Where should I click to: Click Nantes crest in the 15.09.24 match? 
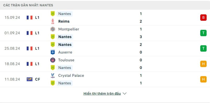(53, 14)
